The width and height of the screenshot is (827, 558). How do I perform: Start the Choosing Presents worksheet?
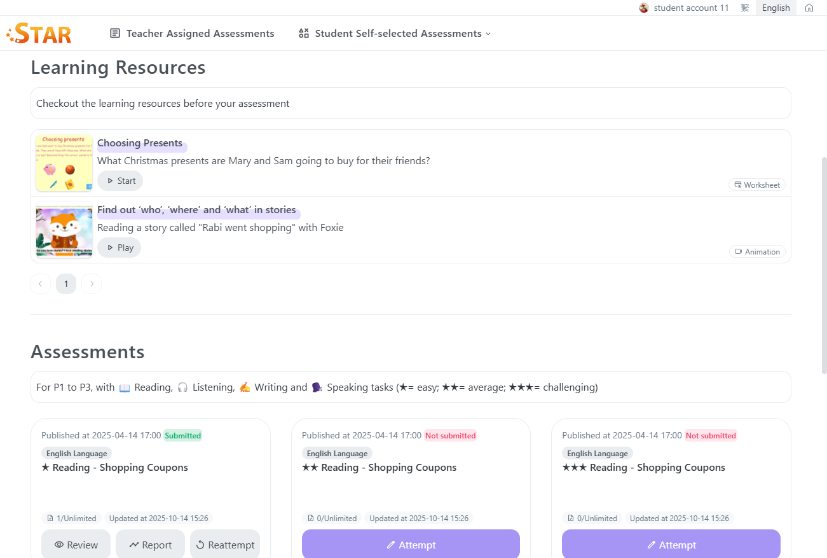click(120, 181)
